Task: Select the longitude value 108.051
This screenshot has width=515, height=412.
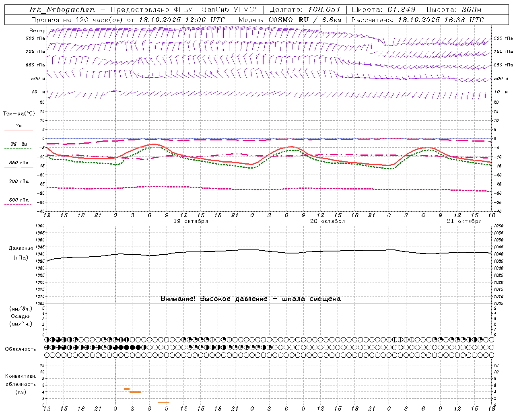Action: (324, 10)
